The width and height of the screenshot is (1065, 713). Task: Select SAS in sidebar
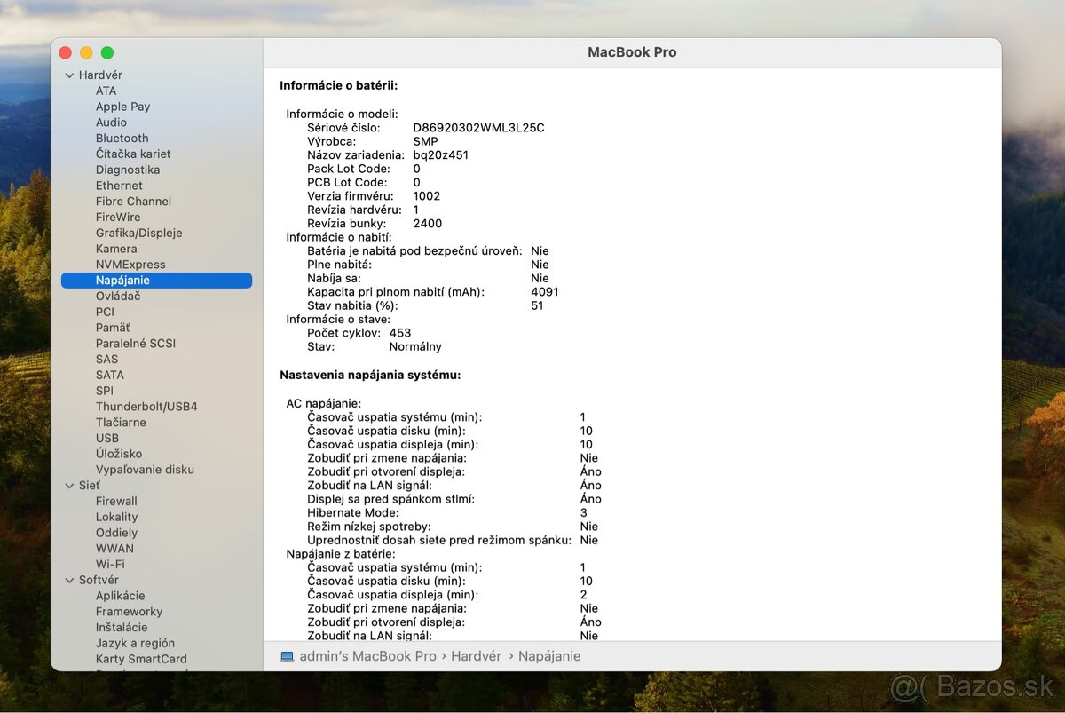(106, 360)
